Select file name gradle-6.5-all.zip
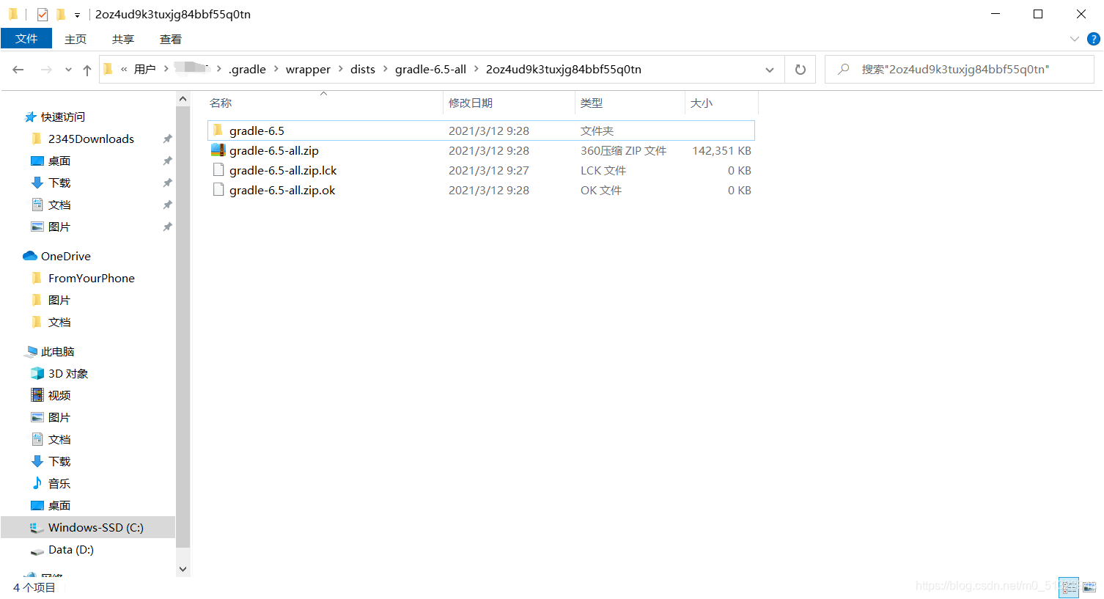The height and width of the screenshot is (599, 1104). (274, 151)
